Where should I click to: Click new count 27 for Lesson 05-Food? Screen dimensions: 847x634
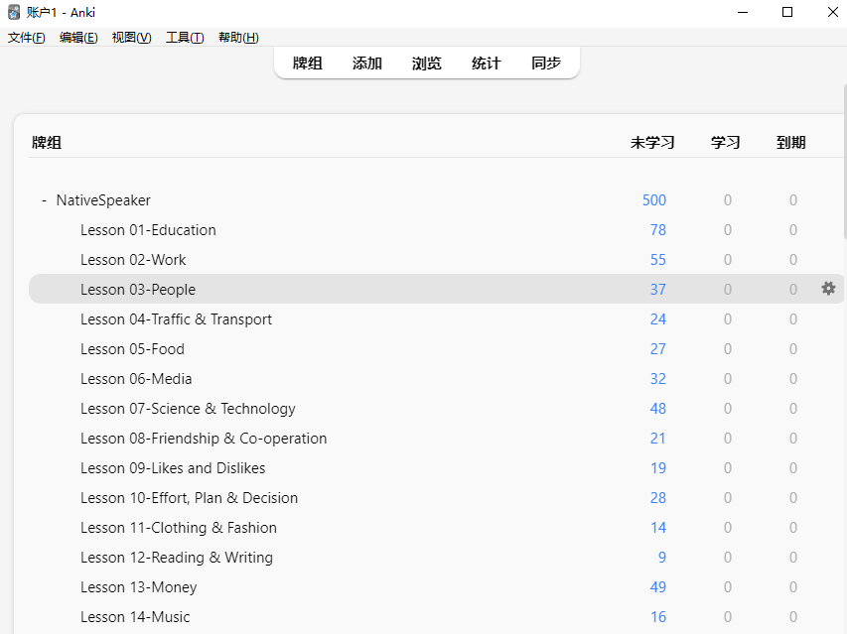pos(658,348)
